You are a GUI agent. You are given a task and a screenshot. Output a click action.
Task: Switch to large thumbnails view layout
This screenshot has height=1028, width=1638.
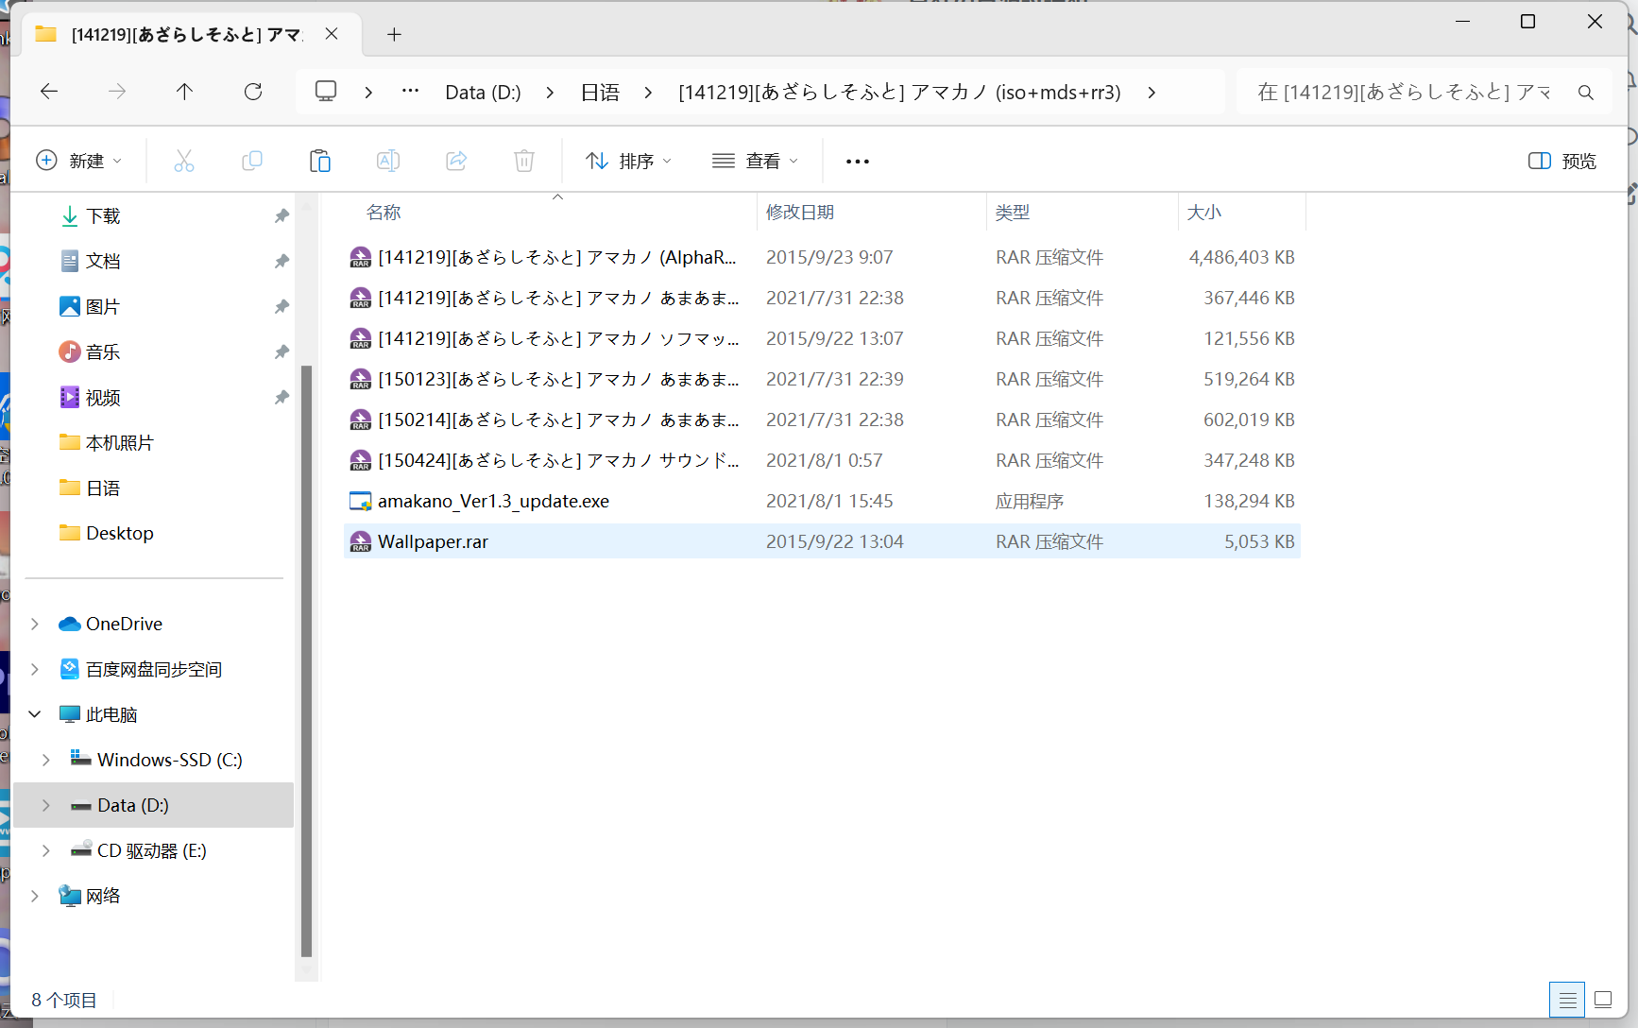(1603, 1000)
